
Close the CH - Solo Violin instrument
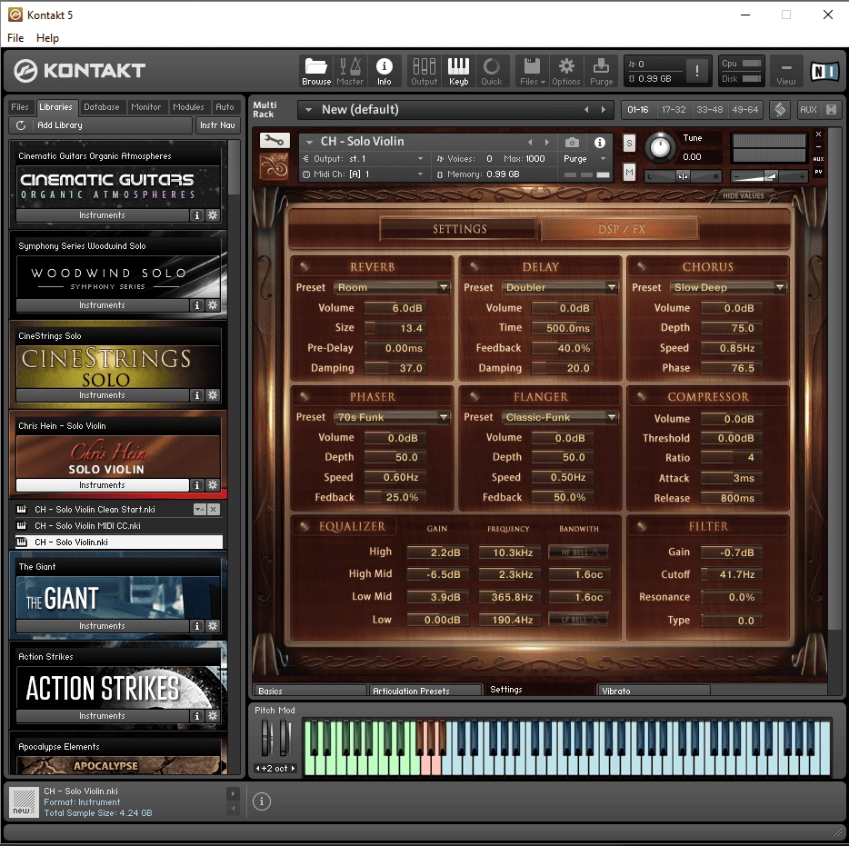point(818,134)
